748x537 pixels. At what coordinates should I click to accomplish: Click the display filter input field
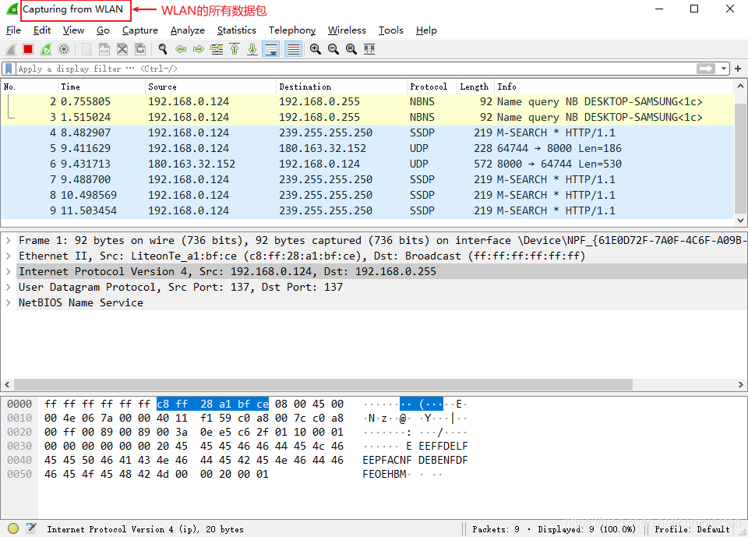[x=355, y=69]
